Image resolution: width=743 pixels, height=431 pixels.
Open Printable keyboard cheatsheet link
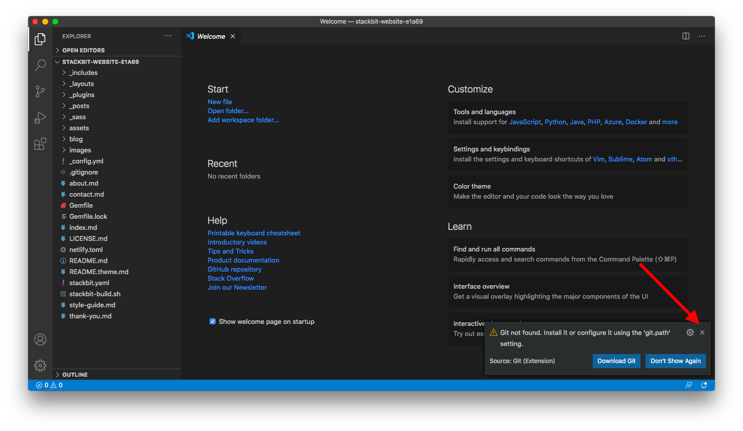coord(254,233)
